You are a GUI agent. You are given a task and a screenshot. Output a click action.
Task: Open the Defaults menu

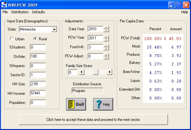tap(38, 12)
